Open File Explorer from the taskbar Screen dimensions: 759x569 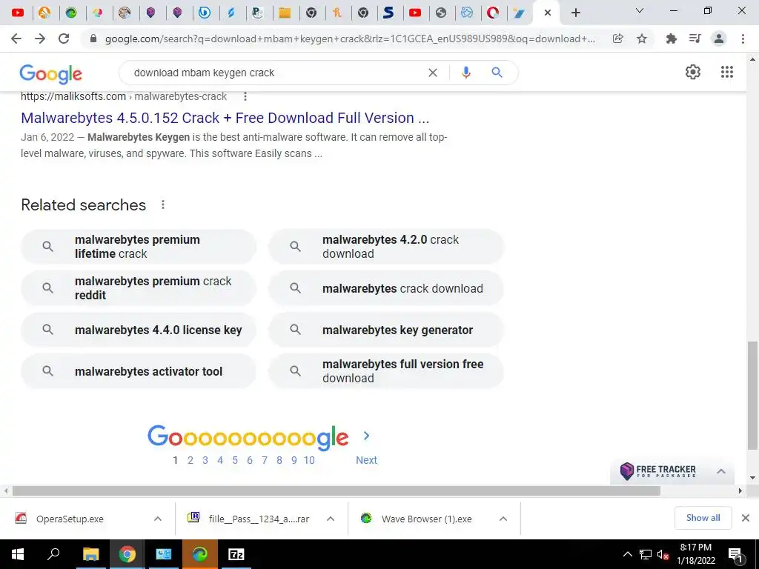(x=90, y=554)
